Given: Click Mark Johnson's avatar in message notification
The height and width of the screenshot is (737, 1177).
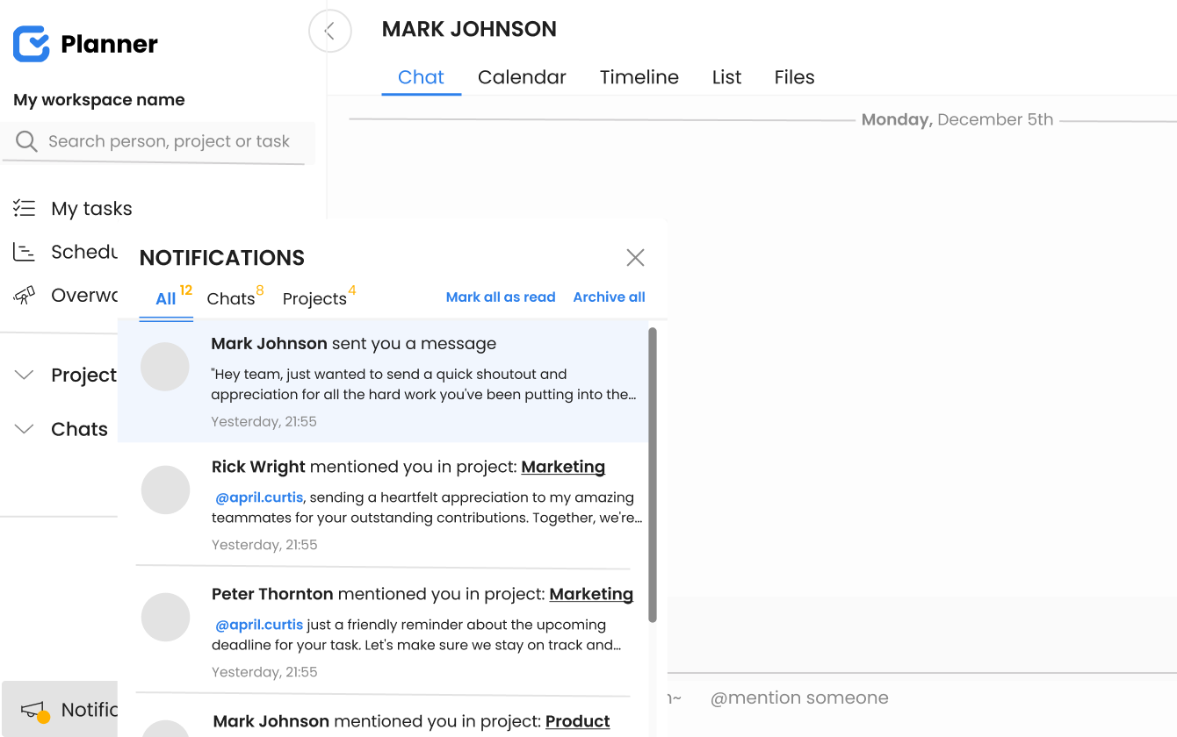Looking at the screenshot, I should click(165, 367).
